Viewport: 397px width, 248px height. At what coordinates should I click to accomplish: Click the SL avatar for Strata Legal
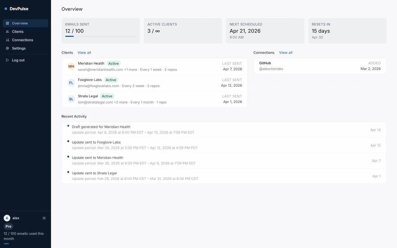[71, 99]
